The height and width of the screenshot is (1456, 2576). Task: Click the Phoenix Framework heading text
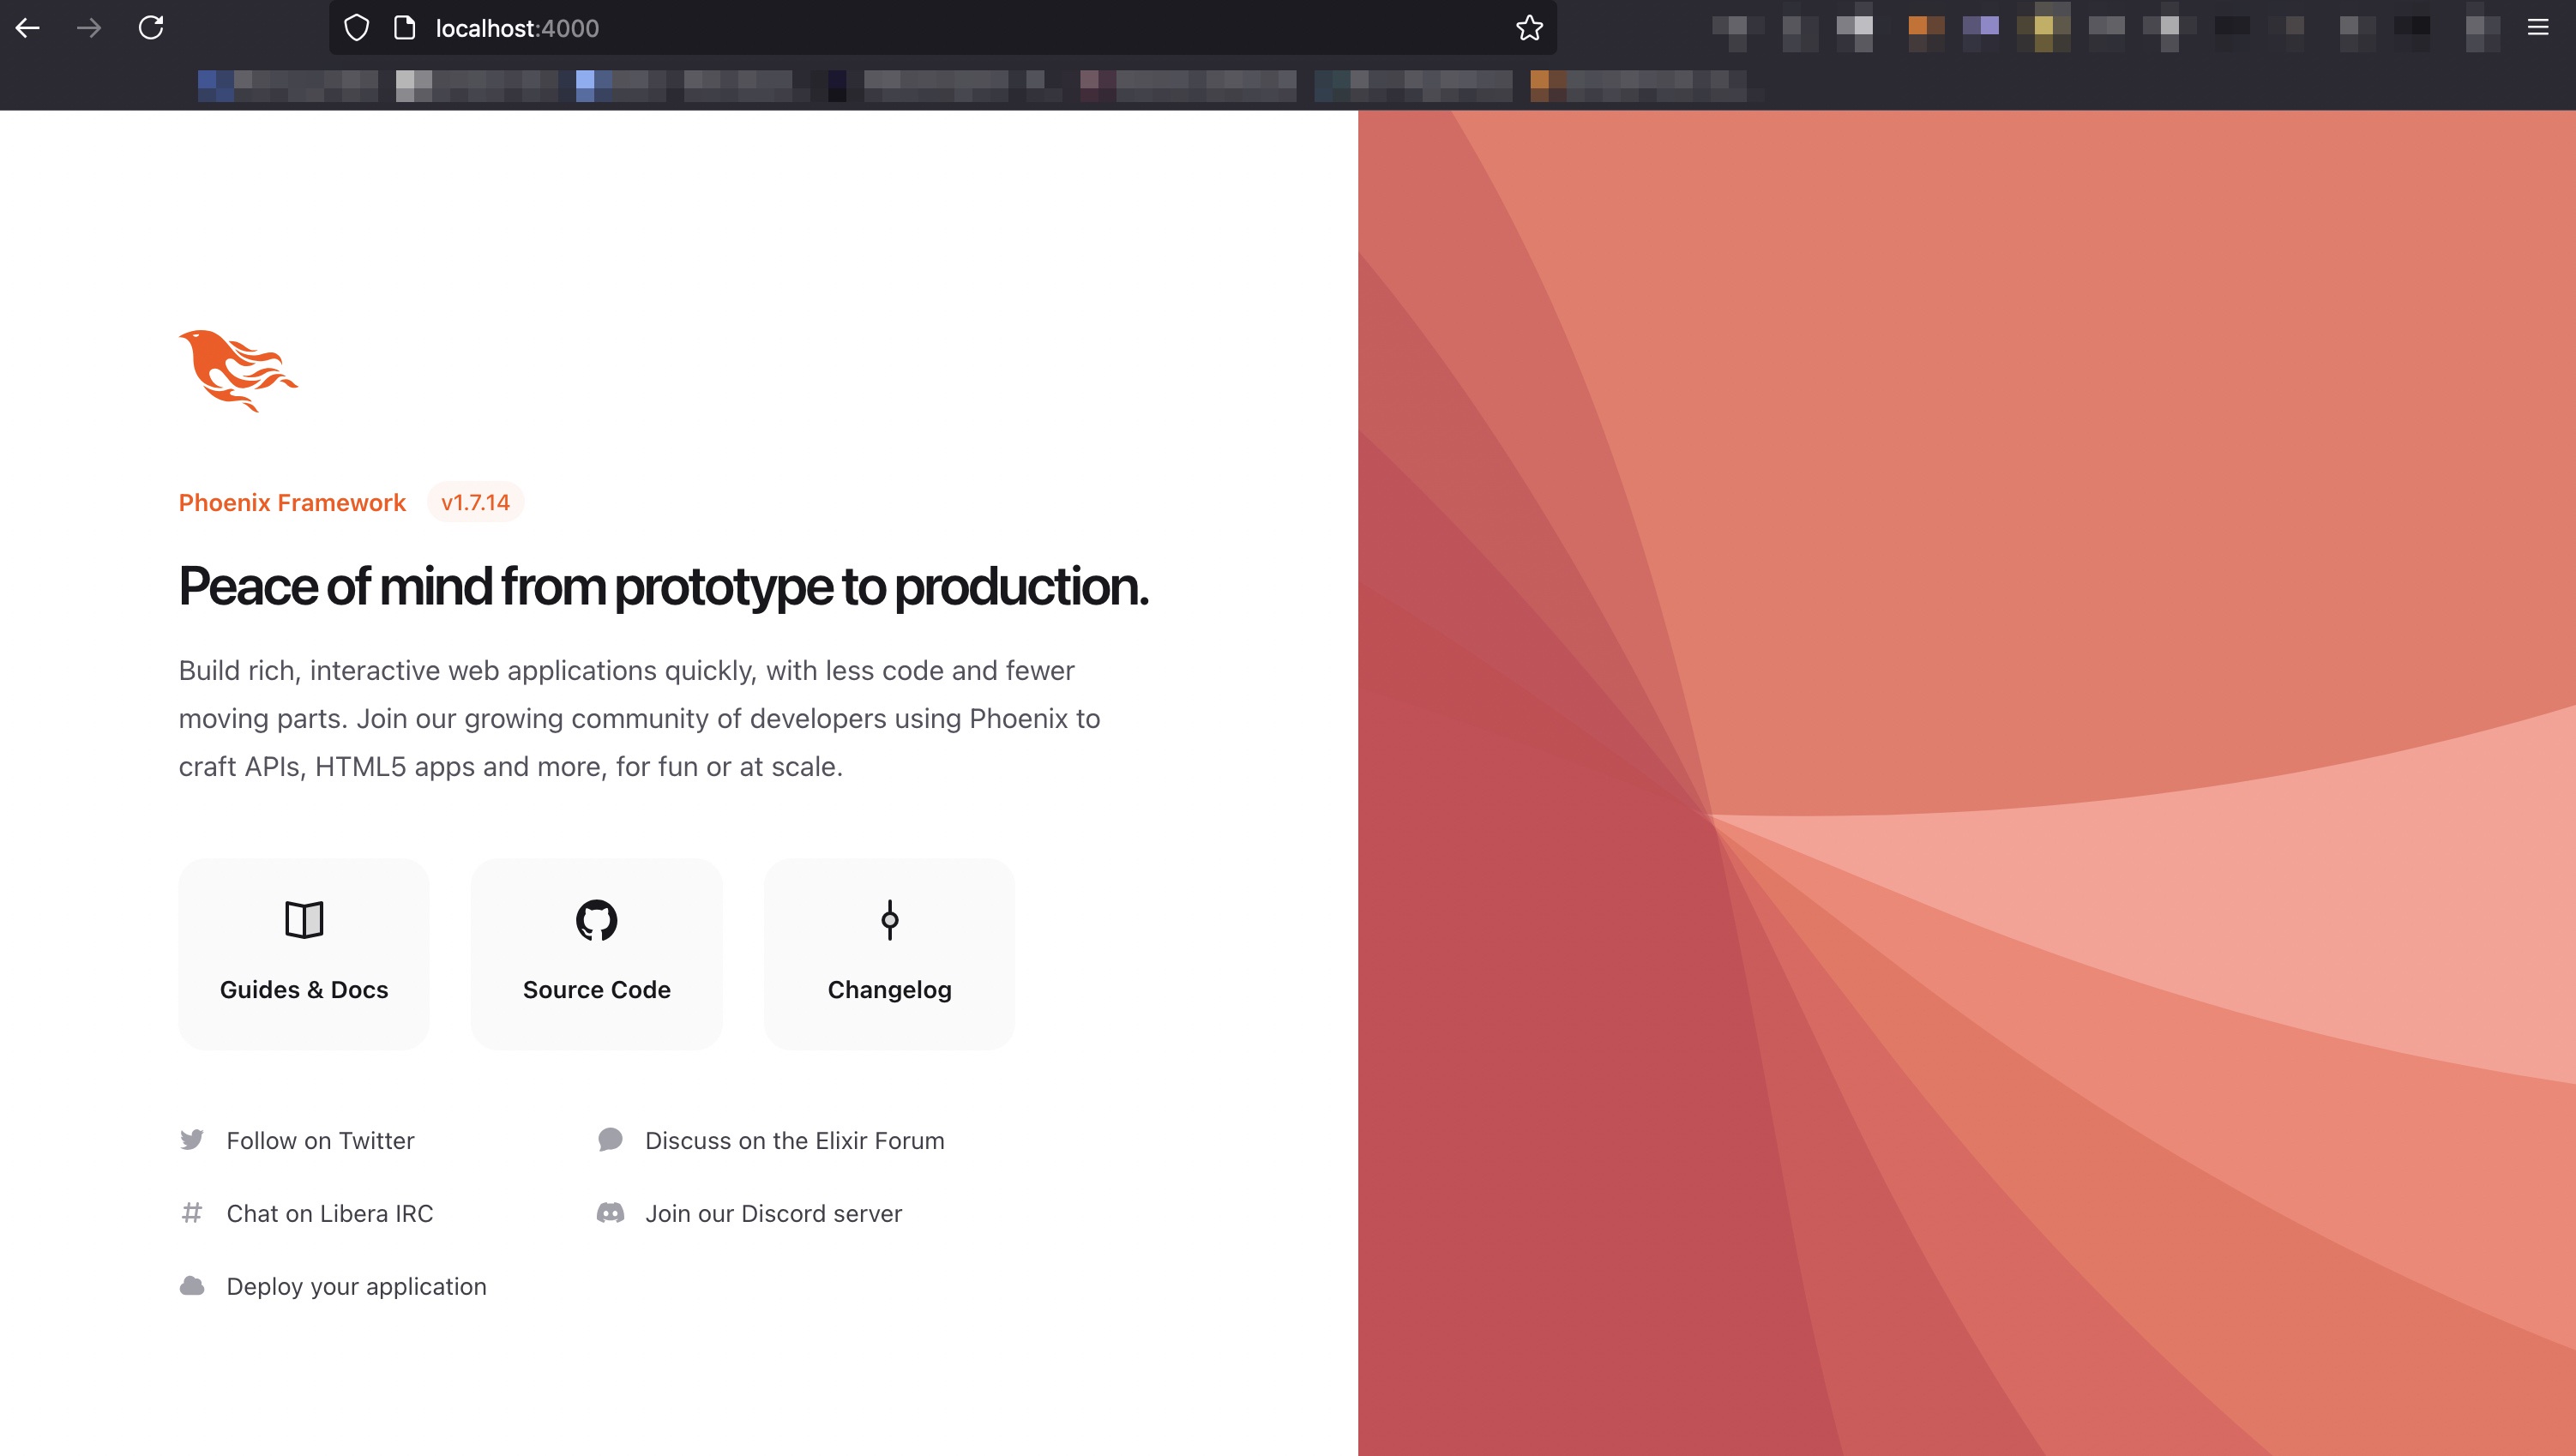[292, 502]
